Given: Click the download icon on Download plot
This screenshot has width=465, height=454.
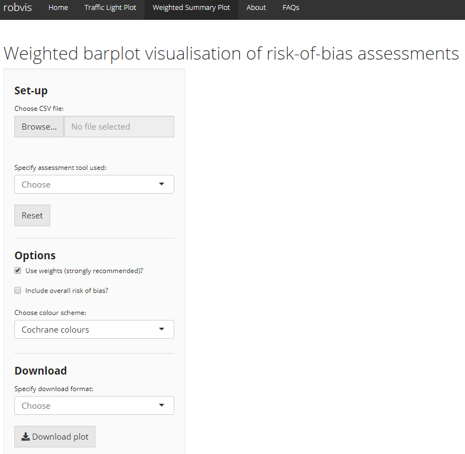Looking at the screenshot, I should (x=25, y=437).
